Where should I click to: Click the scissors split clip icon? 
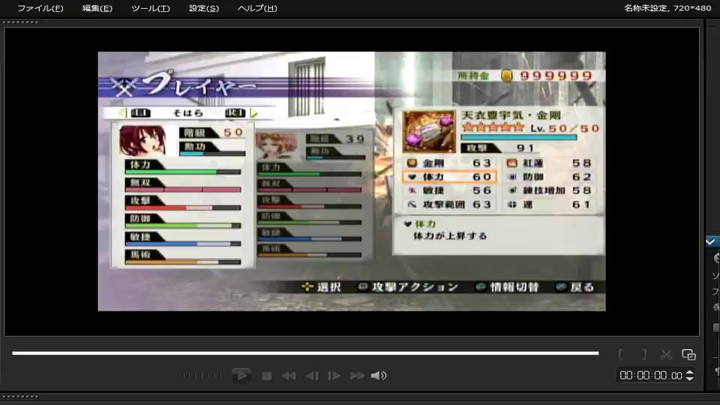coord(666,354)
